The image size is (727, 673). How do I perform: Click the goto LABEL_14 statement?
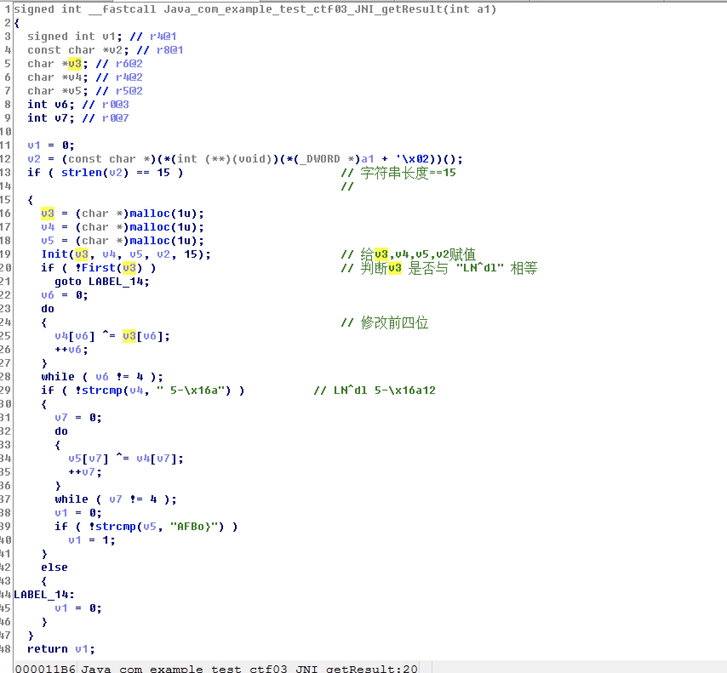pos(102,282)
